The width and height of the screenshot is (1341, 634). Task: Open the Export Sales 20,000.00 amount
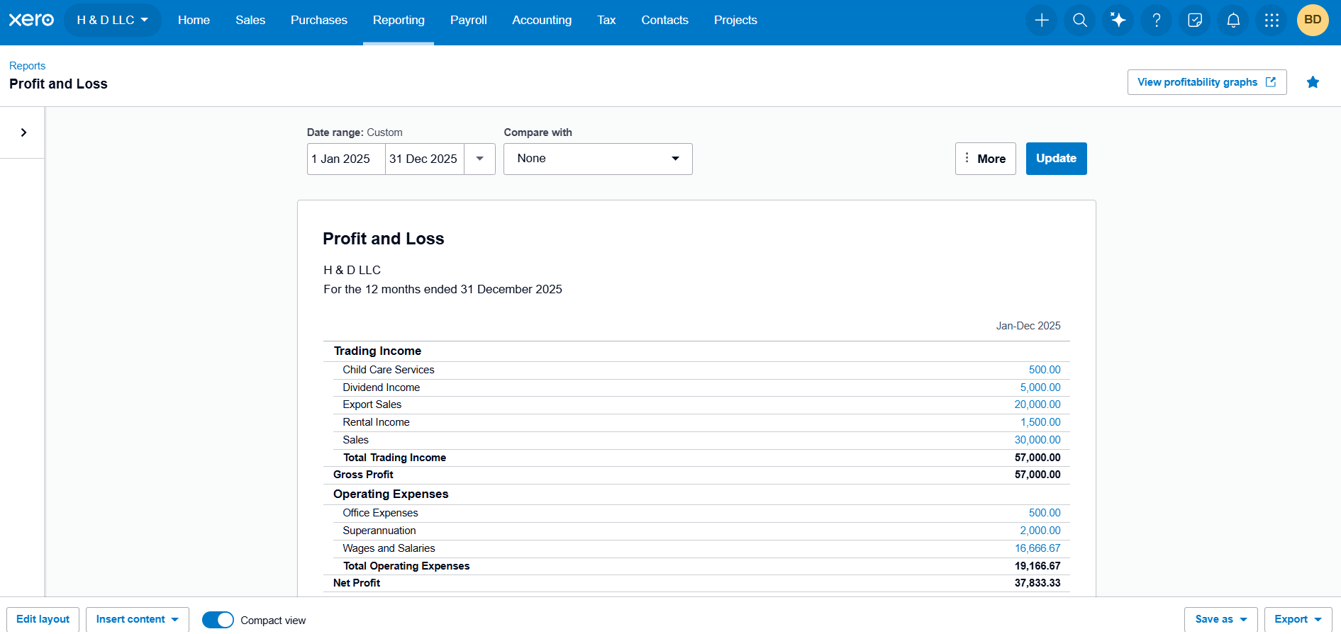pos(1037,404)
